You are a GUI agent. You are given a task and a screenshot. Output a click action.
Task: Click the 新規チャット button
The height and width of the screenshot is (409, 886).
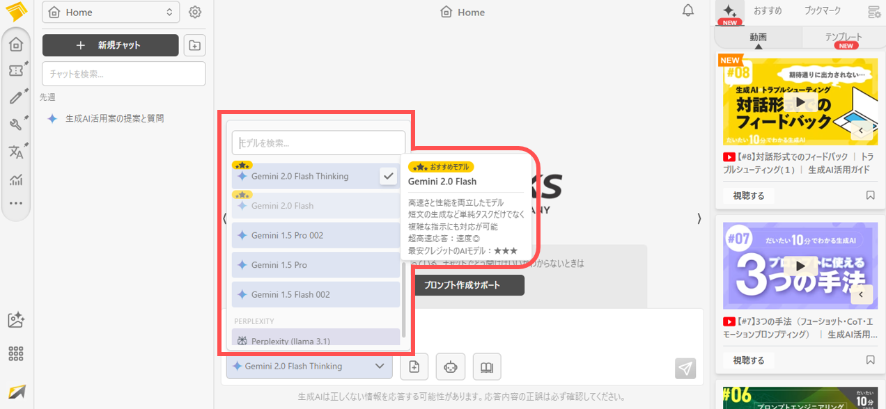point(110,46)
